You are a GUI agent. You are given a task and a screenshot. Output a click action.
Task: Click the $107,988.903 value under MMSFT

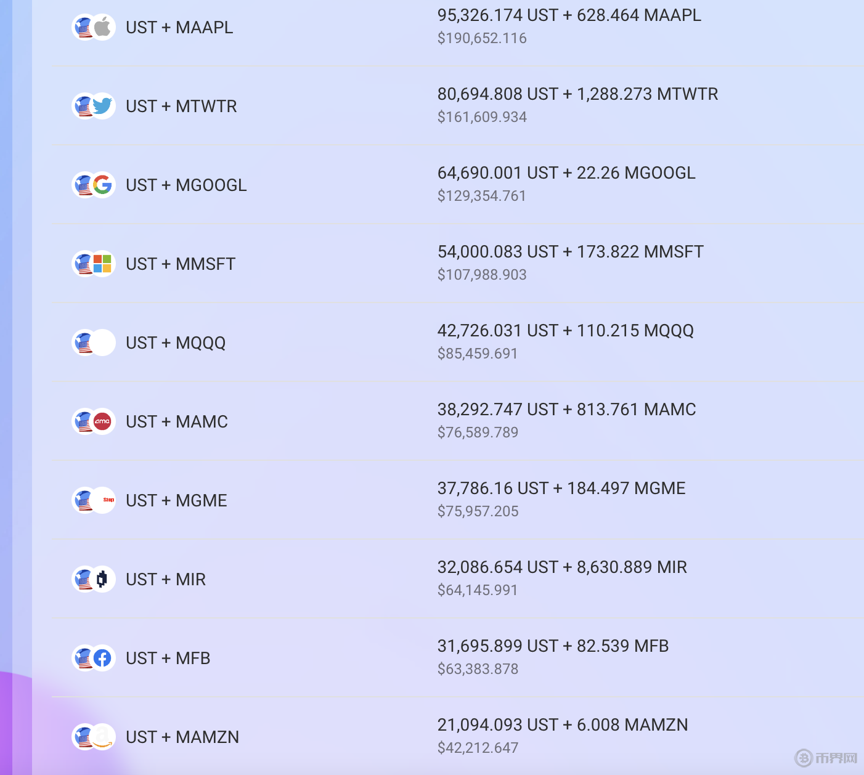[483, 274]
